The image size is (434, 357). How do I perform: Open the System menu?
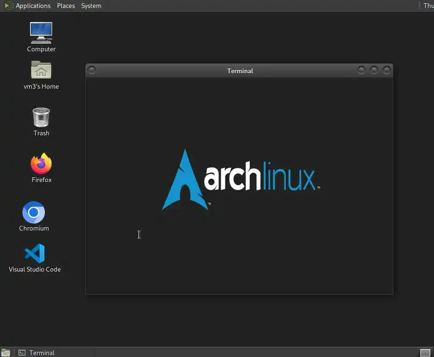pos(91,6)
